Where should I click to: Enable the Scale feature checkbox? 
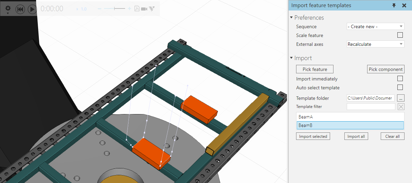click(400, 35)
